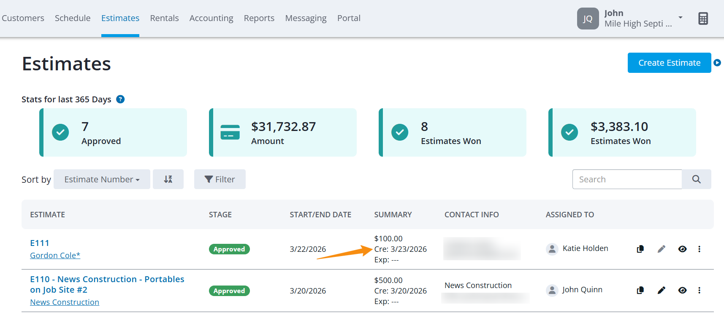This screenshot has width=724, height=315.
Task: View estimate E111 with eye icon
Action: [x=682, y=249]
